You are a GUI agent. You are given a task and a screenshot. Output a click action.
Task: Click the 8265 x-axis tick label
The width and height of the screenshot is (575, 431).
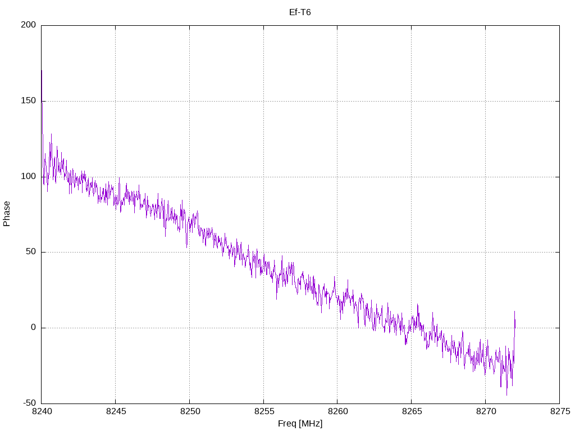point(412,411)
